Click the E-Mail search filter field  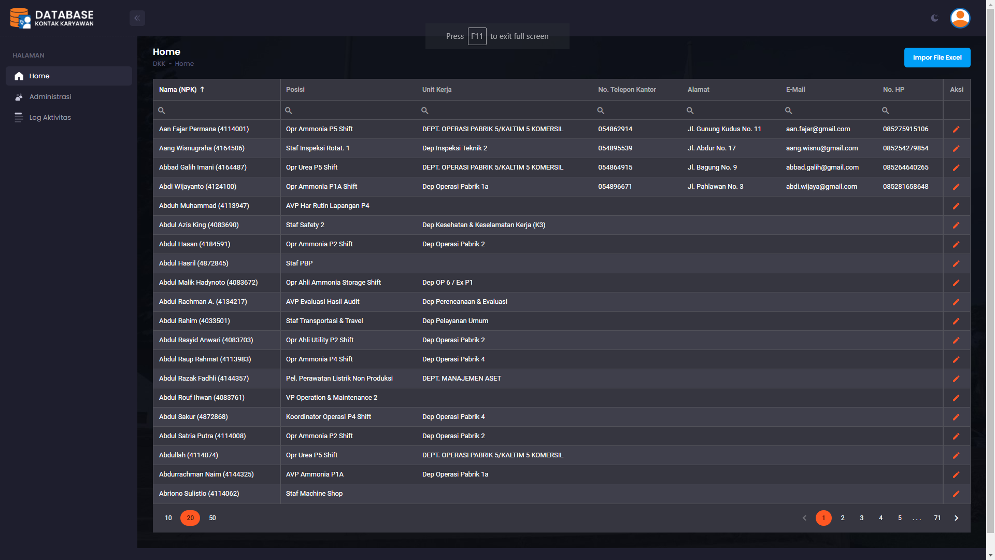pyautogui.click(x=829, y=110)
